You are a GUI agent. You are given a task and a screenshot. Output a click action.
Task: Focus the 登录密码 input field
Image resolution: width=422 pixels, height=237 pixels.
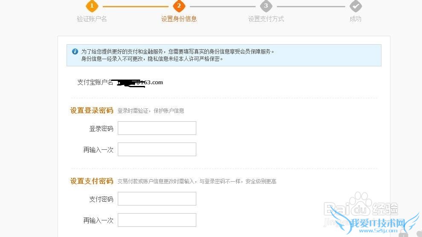pyautogui.click(x=157, y=128)
